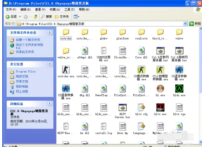Open 我的文档 link
Viewport: 202px width, 147px height.
[22, 76]
